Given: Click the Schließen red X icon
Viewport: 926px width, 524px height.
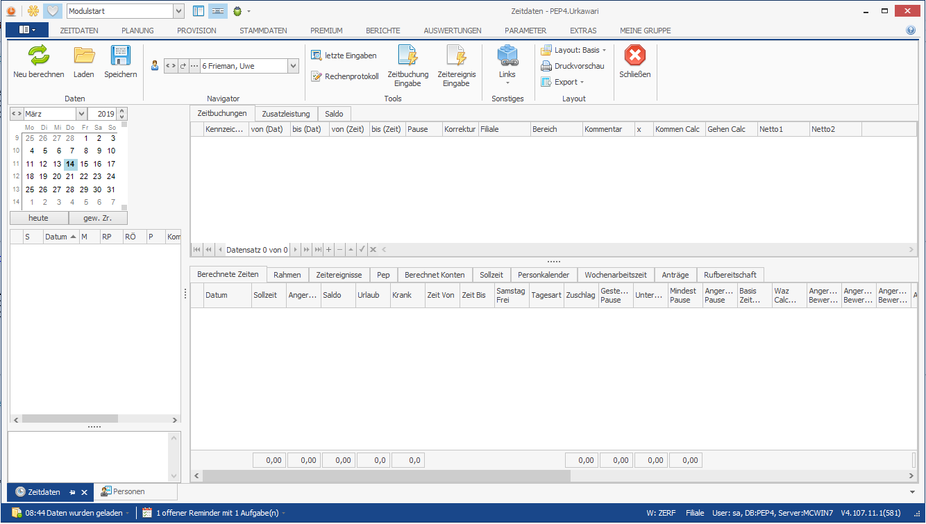Looking at the screenshot, I should [634, 56].
